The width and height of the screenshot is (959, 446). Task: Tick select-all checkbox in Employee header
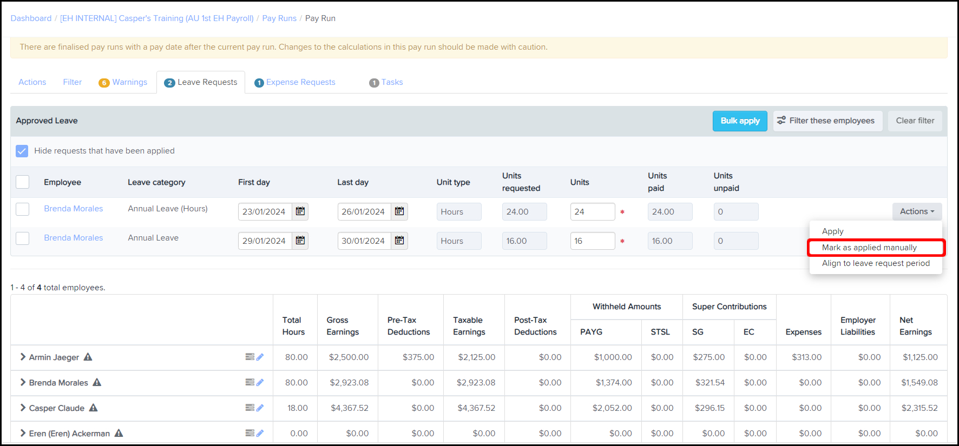22,182
